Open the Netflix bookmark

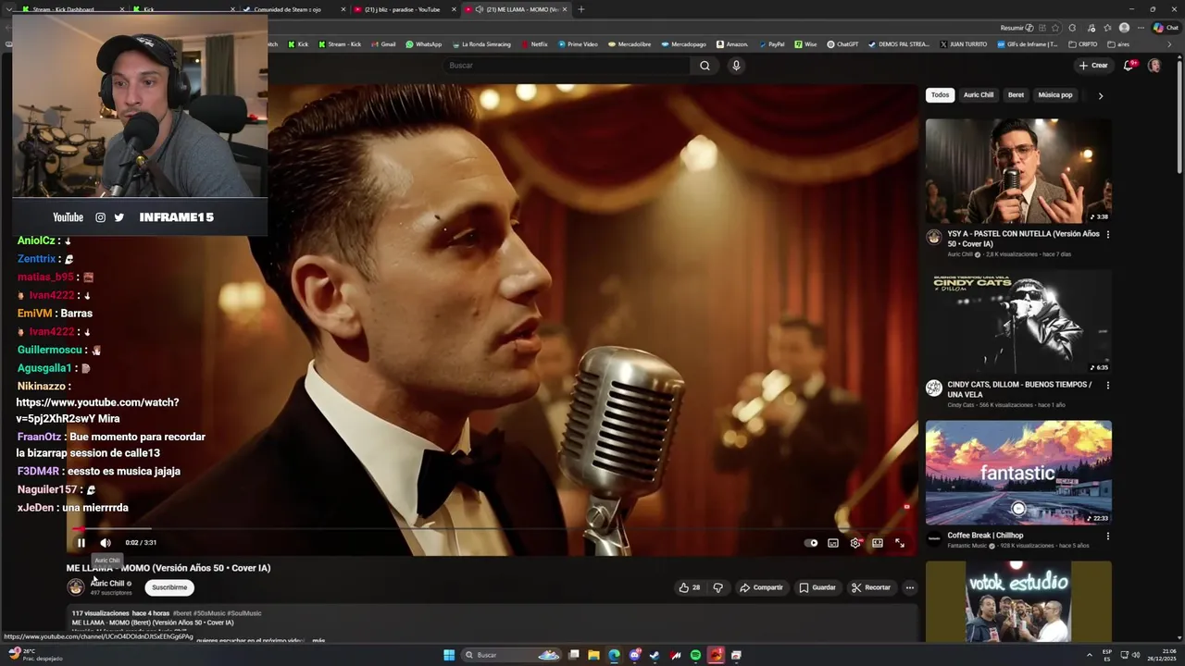(534, 44)
